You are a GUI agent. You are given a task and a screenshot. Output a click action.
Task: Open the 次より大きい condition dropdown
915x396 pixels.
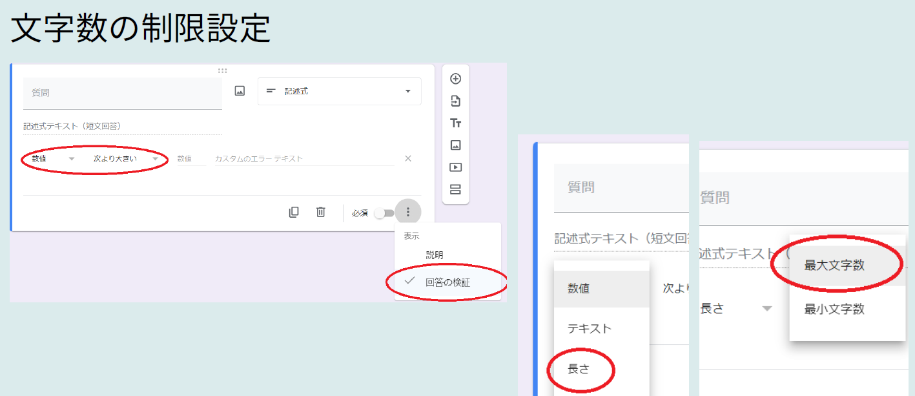click(126, 158)
